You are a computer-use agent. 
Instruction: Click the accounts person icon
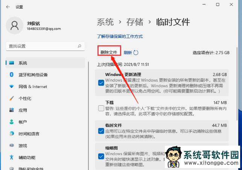tap(12, 122)
